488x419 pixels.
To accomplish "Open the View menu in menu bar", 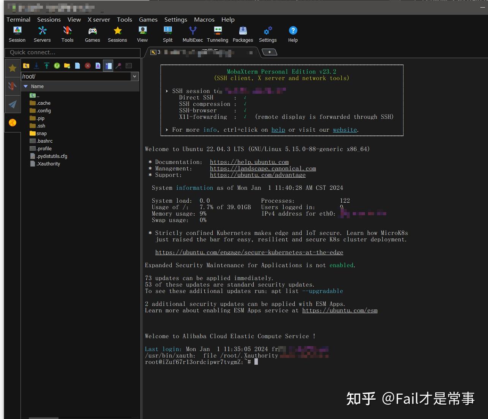I will [74, 19].
